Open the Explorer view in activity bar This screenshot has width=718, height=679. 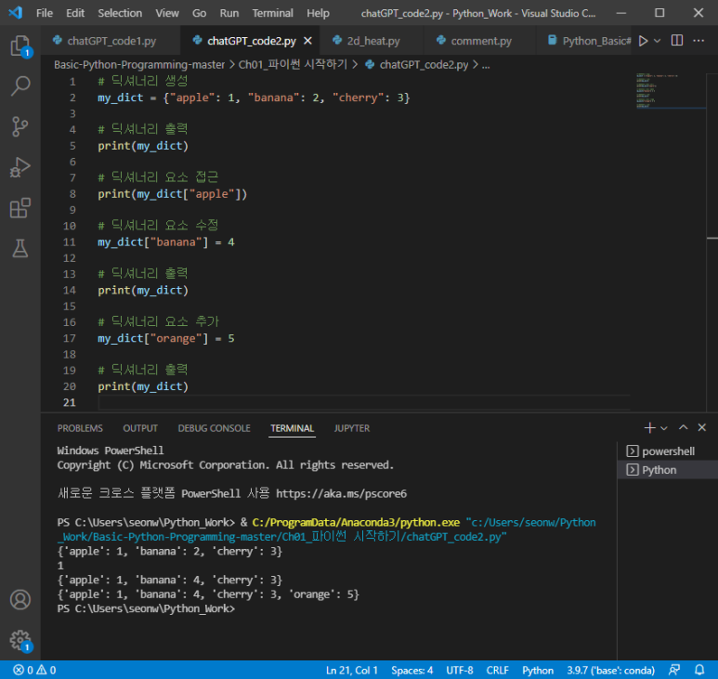(20, 46)
